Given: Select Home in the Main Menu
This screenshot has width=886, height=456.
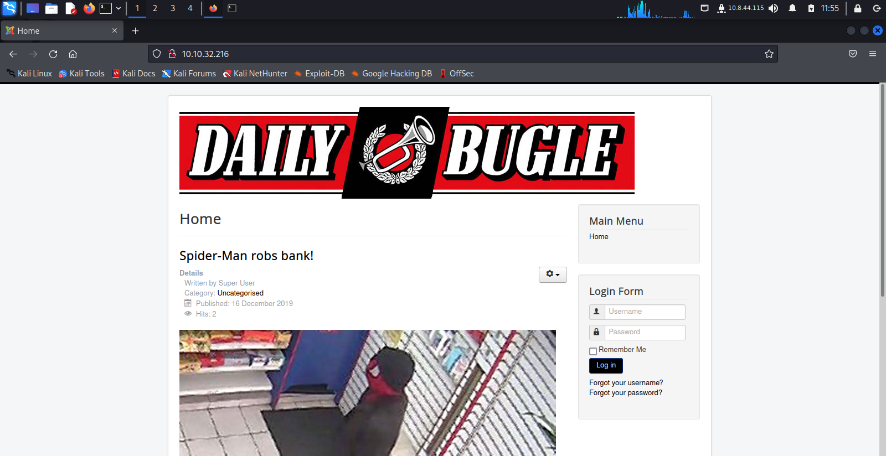Looking at the screenshot, I should pyautogui.click(x=599, y=237).
